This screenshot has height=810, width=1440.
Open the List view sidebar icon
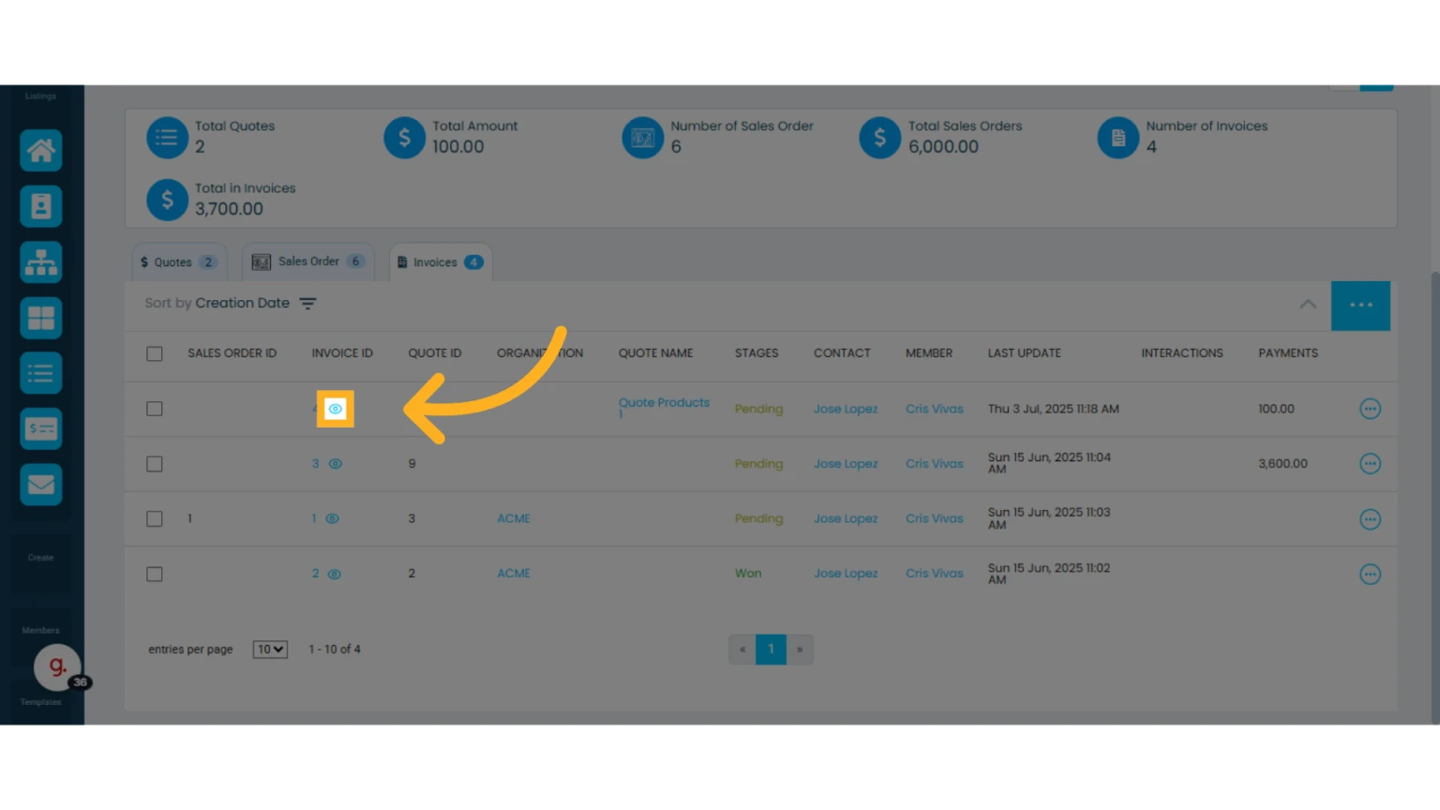(x=41, y=373)
